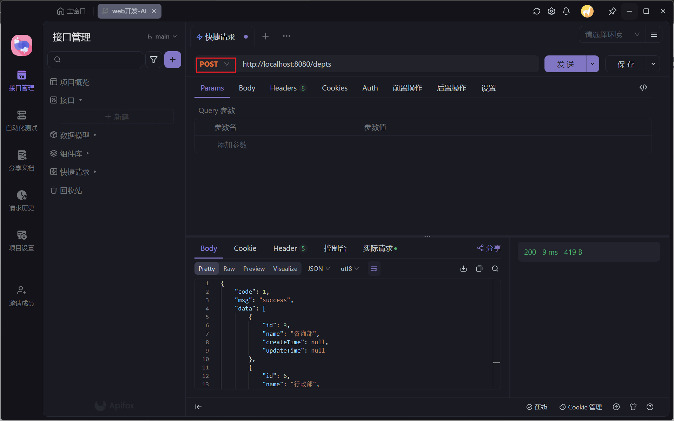Viewport: 674px width, 421px height.
Task: Open the POST method dropdown
Action: [x=215, y=64]
